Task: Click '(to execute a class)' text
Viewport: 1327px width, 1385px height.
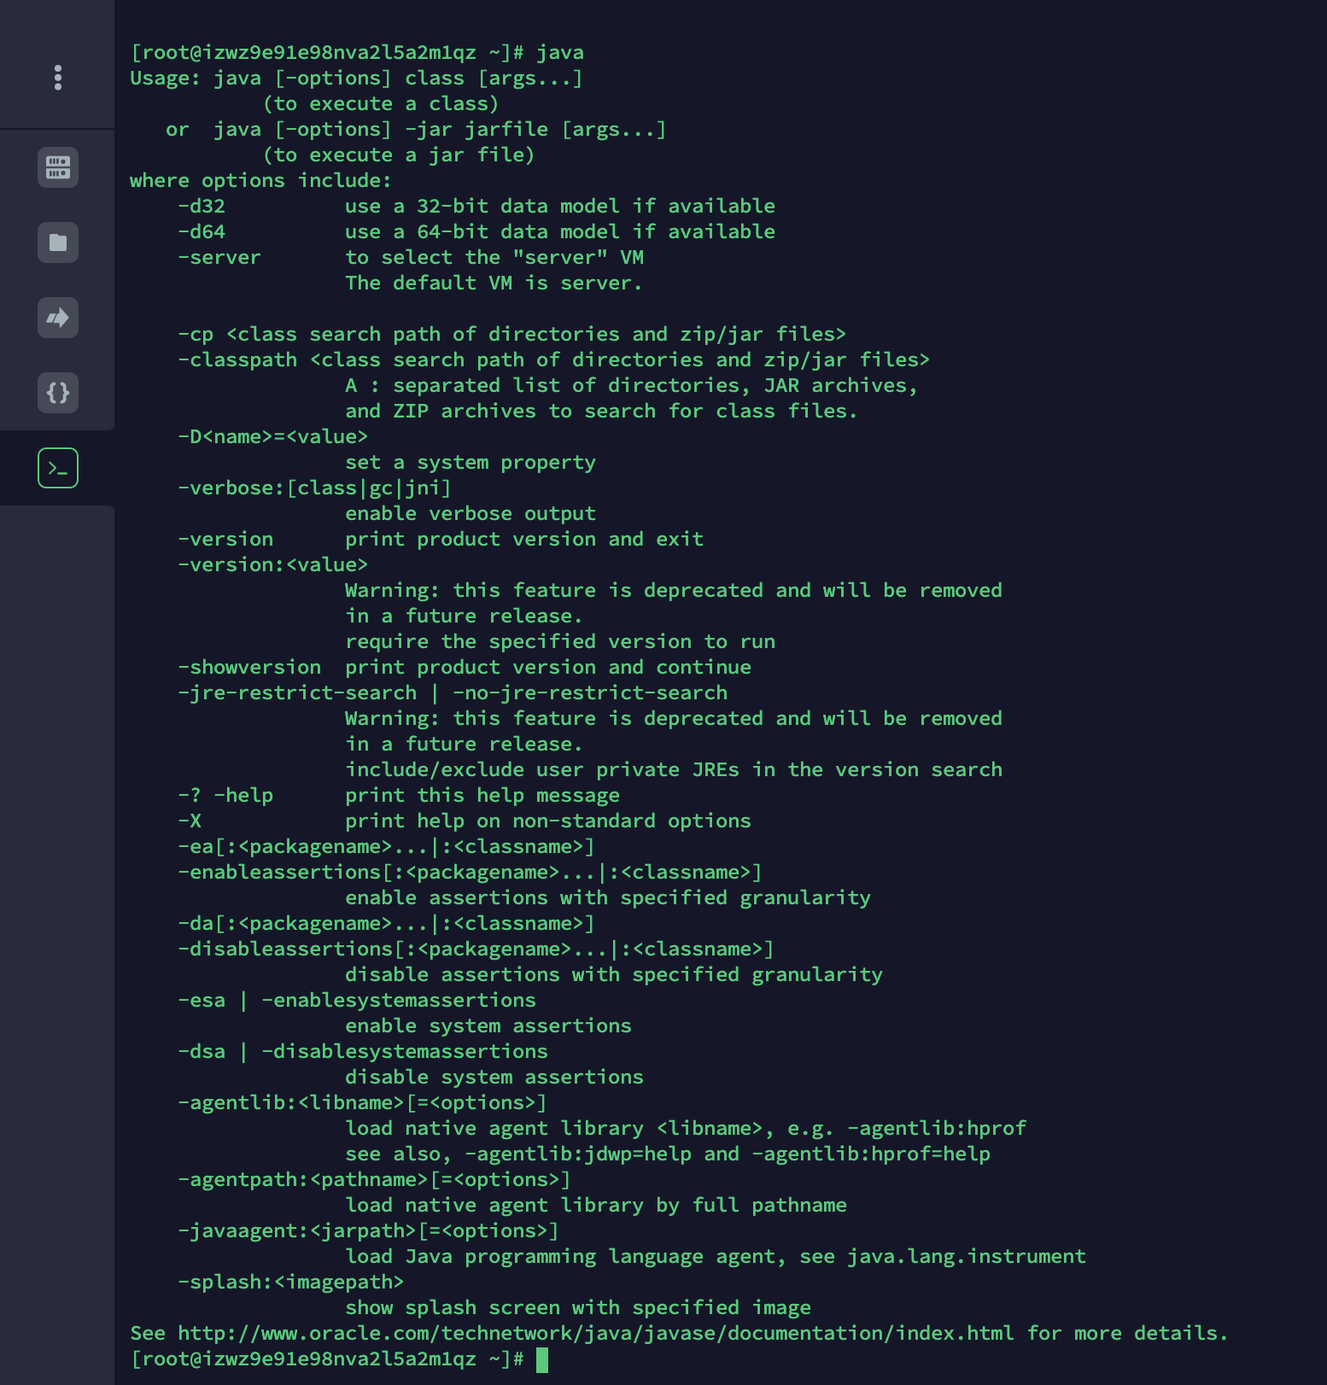Action: [381, 103]
